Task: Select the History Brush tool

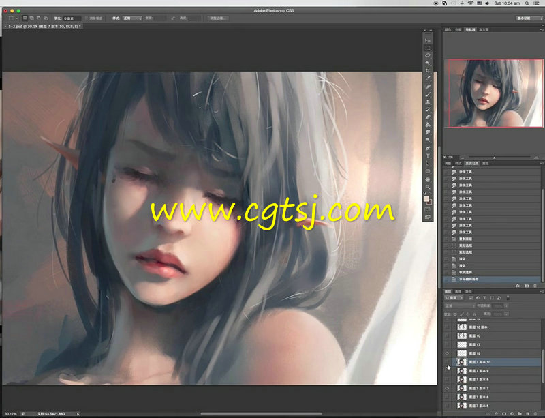Action: [428, 110]
